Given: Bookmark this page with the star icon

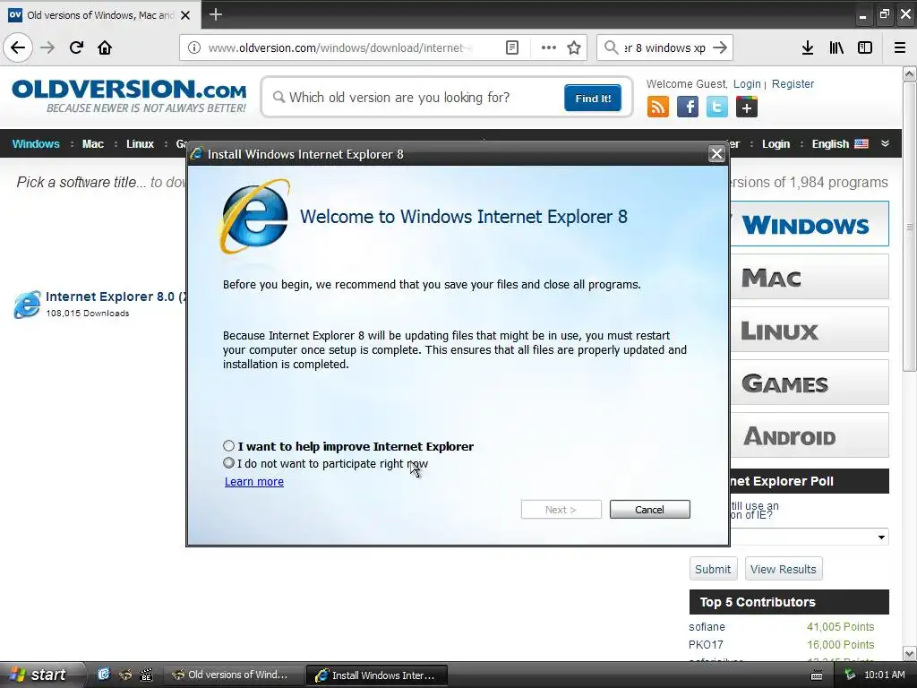Looking at the screenshot, I should [x=574, y=47].
